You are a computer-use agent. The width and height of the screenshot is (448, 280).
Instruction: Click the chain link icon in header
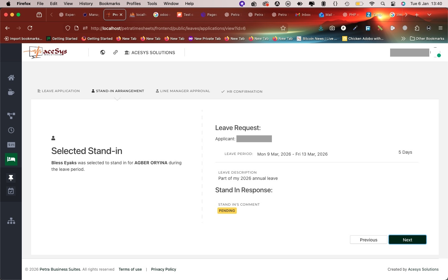click(x=115, y=53)
